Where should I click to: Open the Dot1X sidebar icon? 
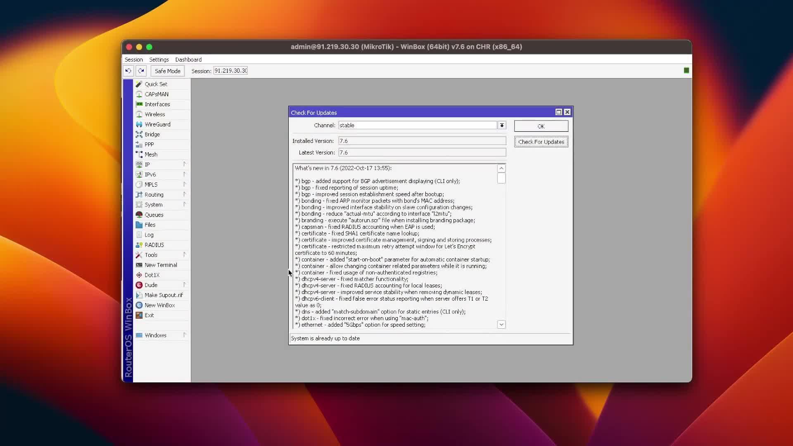click(x=139, y=275)
